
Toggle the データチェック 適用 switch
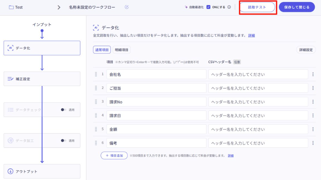point(63,110)
